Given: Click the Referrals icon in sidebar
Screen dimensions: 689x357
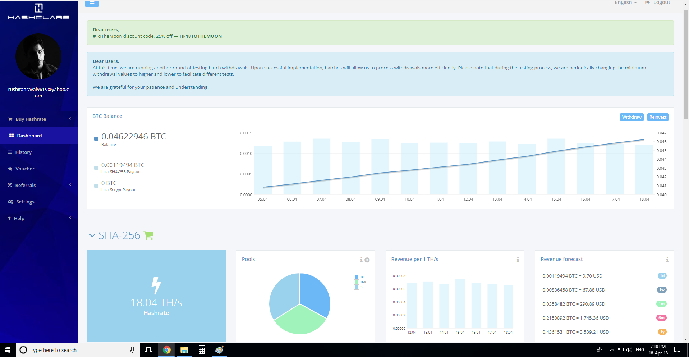Looking at the screenshot, I should (10, 185).
